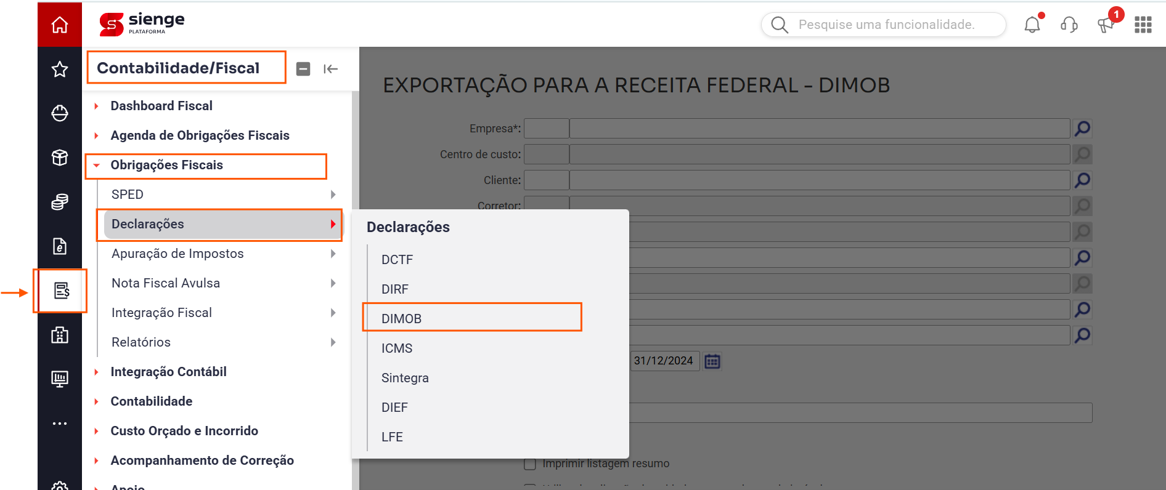Focus the Pesquise uma funcionalidade search box
This screenshot has height=490, width=1166.
[884, 25]
